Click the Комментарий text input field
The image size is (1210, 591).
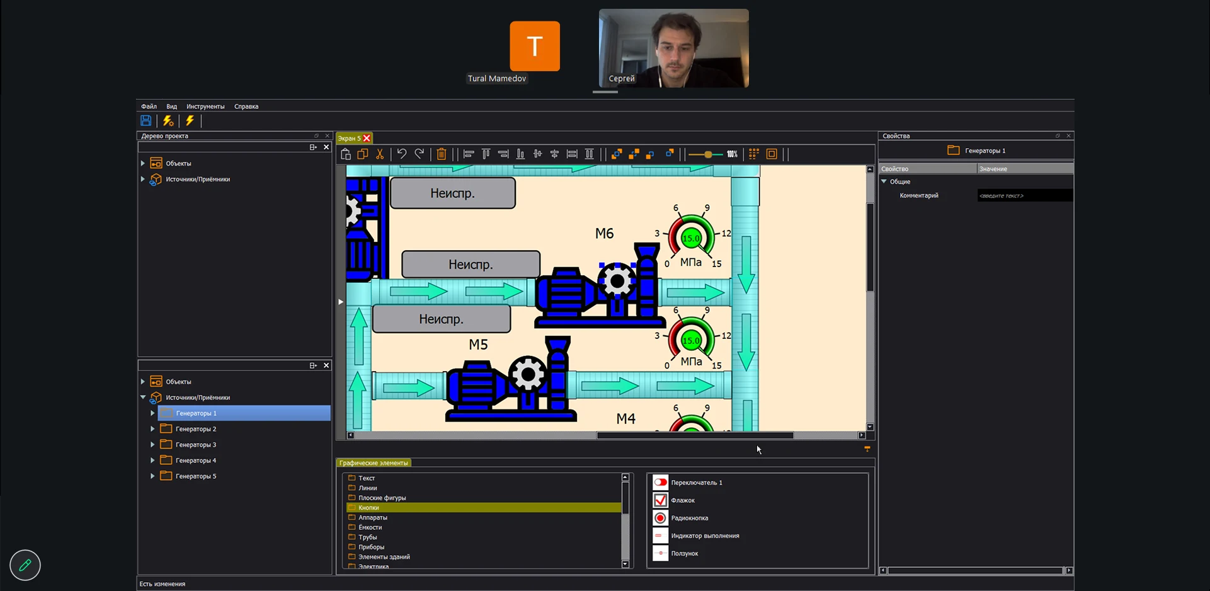[x=1025, y=196]
